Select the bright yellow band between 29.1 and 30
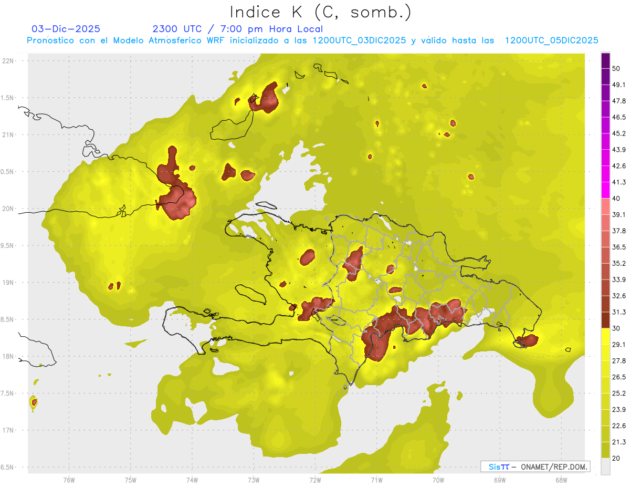 coord(605,337)
